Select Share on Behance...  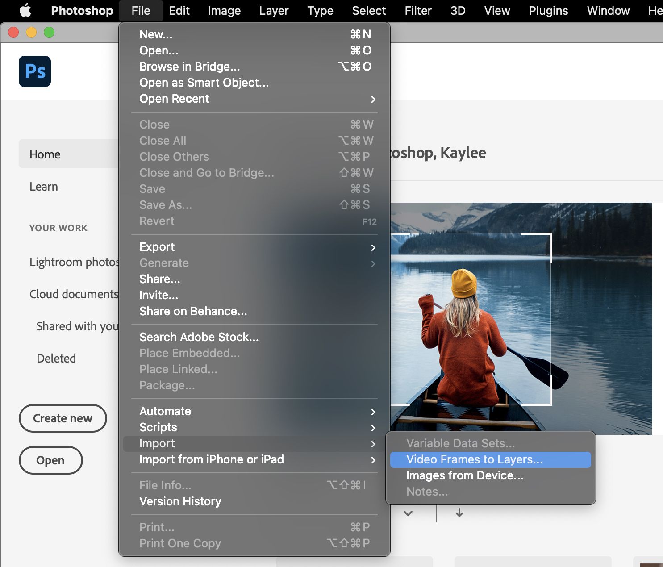[x=254, y=311]
